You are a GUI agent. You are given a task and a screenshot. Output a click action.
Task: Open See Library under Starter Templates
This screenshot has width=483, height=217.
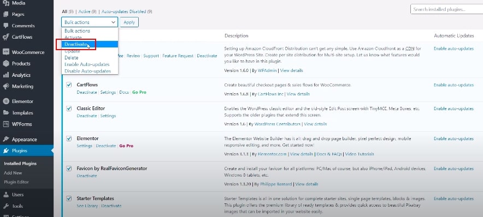click(87, 206)
